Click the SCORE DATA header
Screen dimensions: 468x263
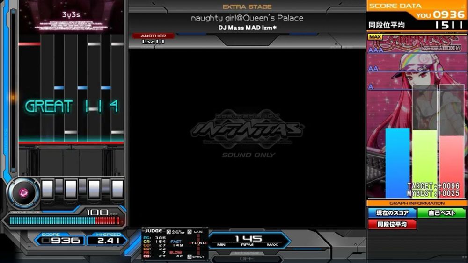(395, 6)
